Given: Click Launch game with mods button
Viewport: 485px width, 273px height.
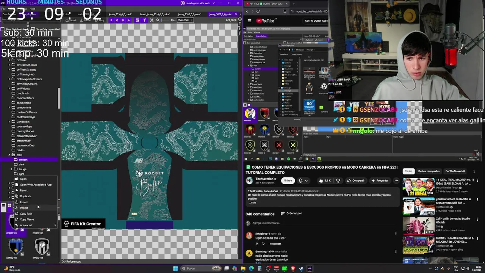Looking at the screenshot, I should (195, 3).
